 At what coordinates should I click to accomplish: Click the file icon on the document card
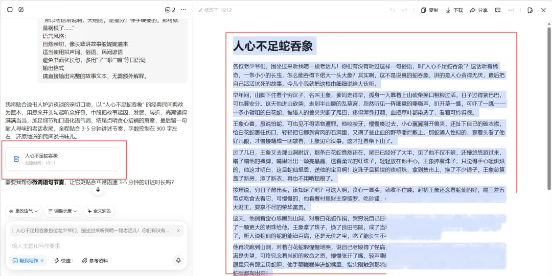click(16, 159)
